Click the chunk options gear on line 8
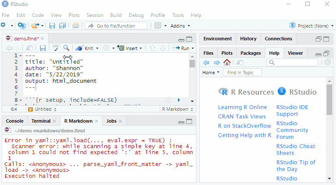336x185 pixels. [169, 100]
